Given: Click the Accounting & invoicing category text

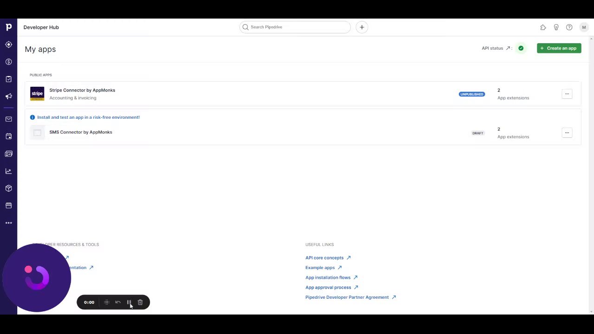Looking at the screenshot, I should pyautogui.click(x=73, y=98).
